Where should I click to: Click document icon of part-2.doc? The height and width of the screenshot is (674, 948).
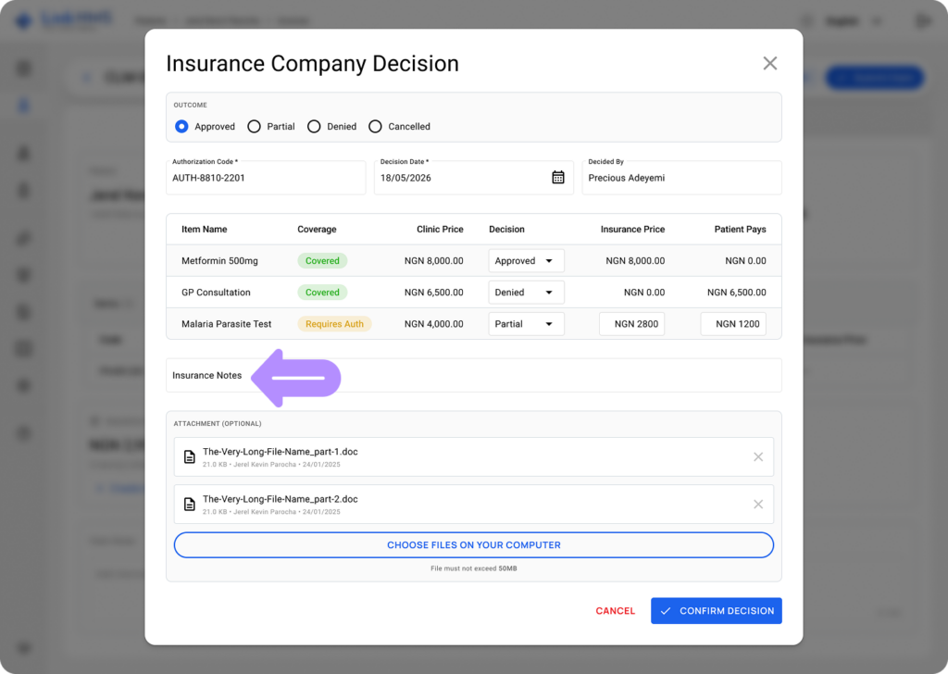click(189, 505)
